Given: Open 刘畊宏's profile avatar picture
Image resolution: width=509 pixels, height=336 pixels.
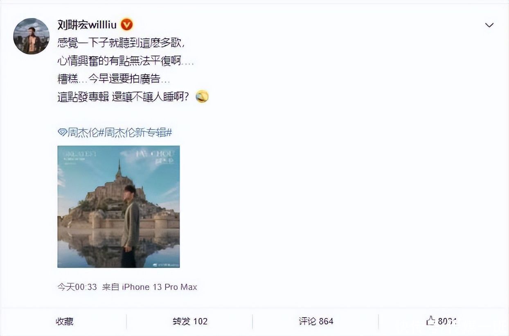Looking at the screenshot, I should [x=32, y=36].
